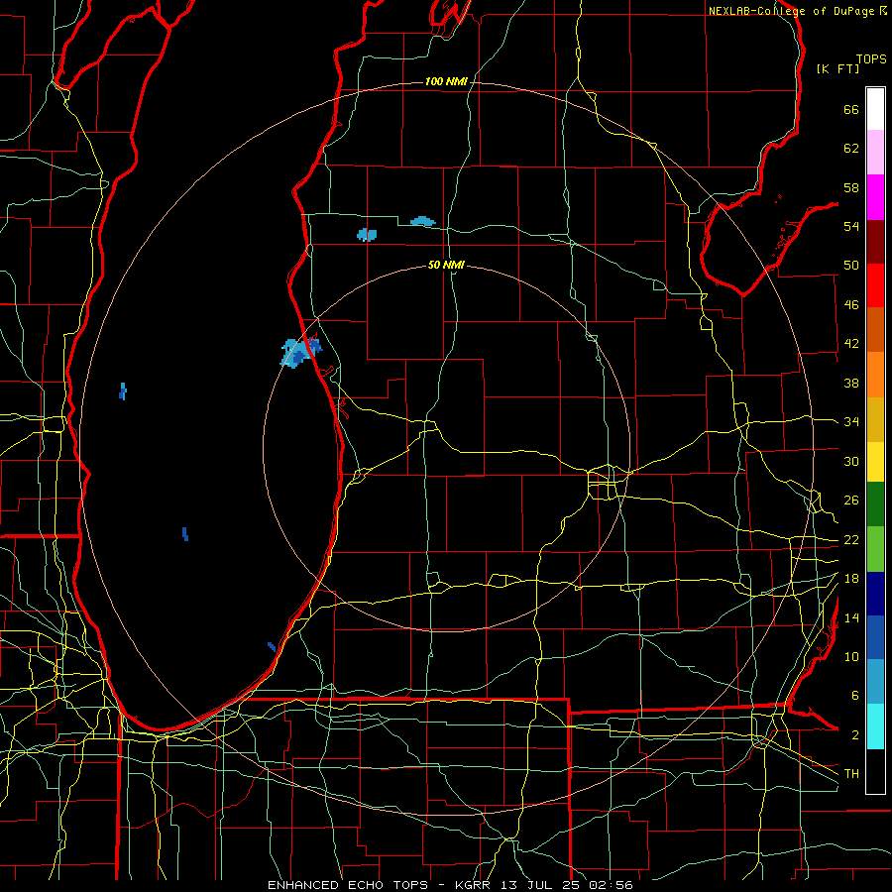The image size is (892, 892).
Task: Click the 54 legend scale value
Action: pyautogui.click(x=851, y=226)
